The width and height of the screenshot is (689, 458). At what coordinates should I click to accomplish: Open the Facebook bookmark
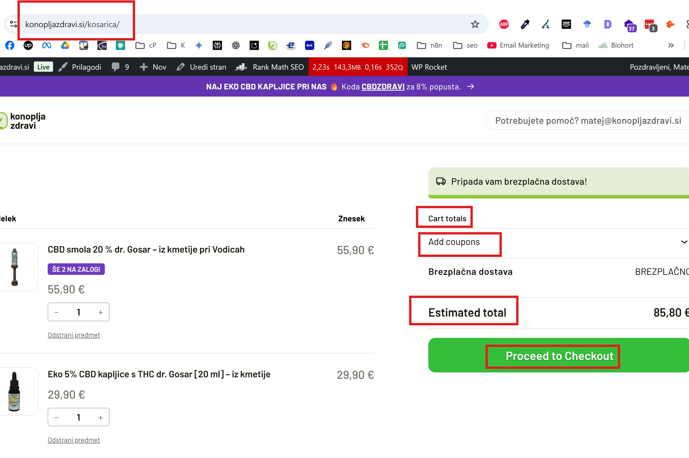(x=10, y=45)
